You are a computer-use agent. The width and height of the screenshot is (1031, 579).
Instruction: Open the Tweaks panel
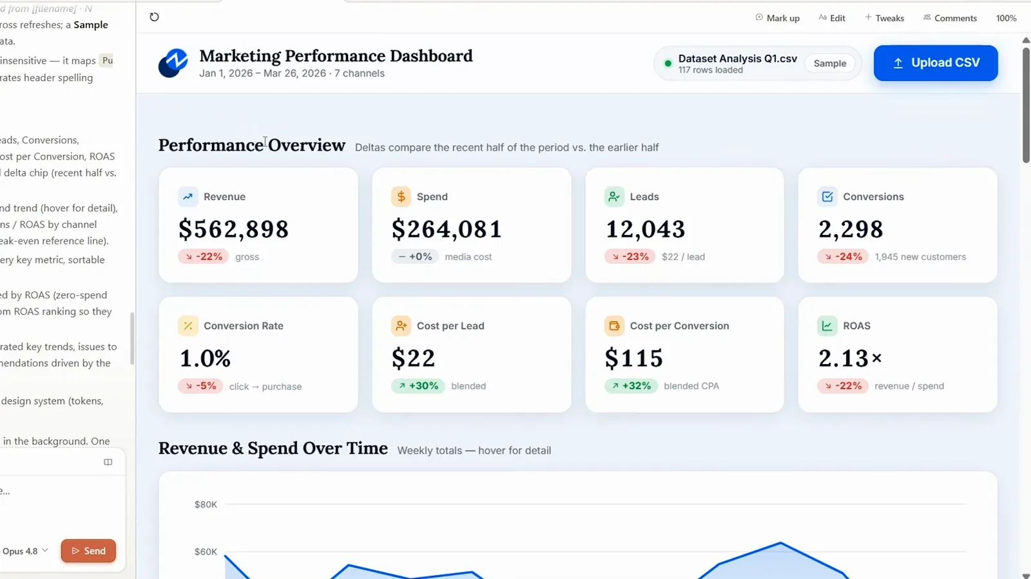pos(884,18)
